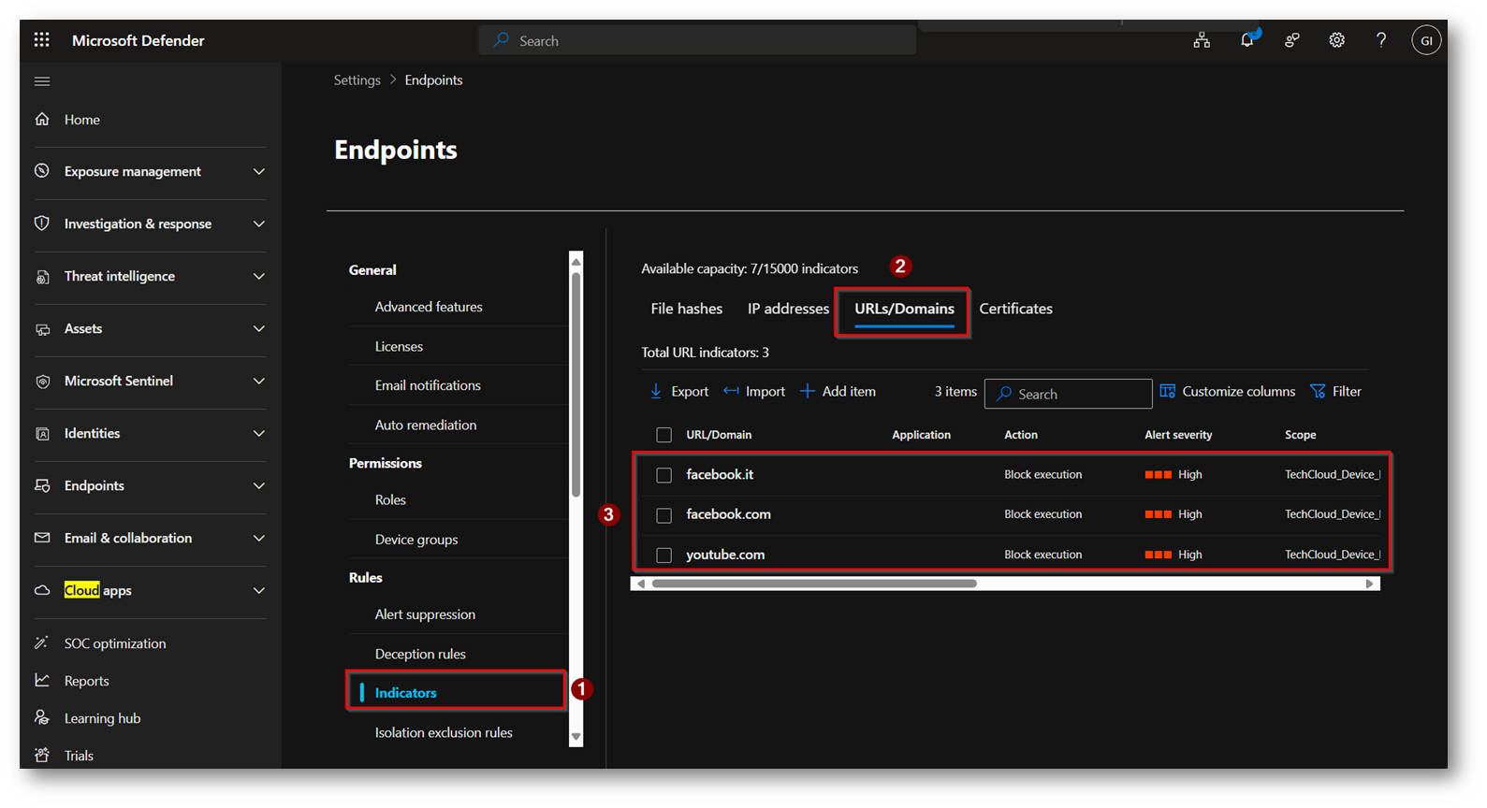Click the help question mark icon
Image resolution: width=1487 pixels, height=808 pixels.
coord(1381,40)
